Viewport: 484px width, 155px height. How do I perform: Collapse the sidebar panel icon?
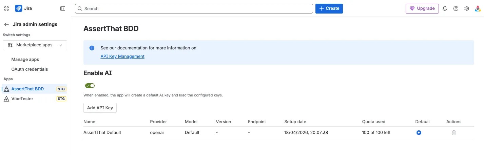[x=63, y=8]
